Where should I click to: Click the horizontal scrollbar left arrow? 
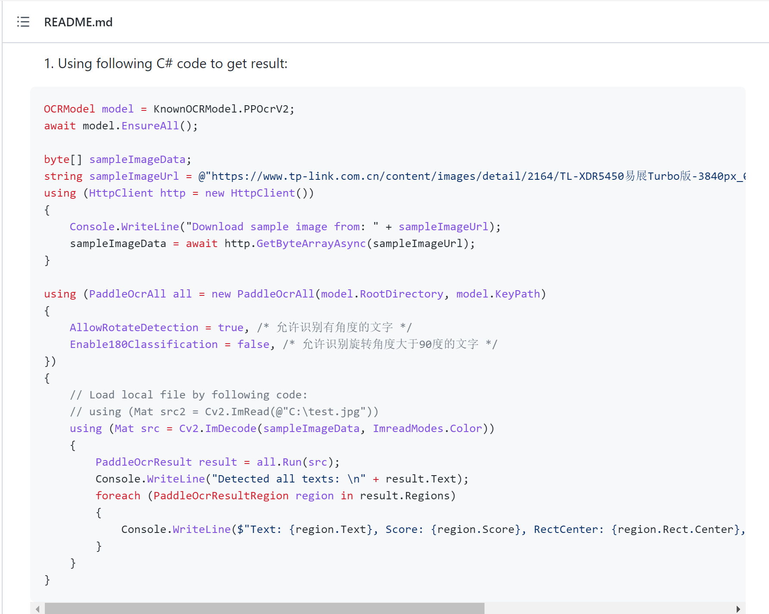click(38, 609)
